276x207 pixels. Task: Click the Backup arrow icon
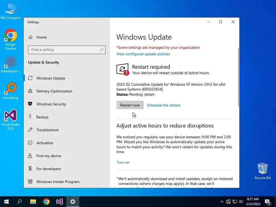[30, 117]
